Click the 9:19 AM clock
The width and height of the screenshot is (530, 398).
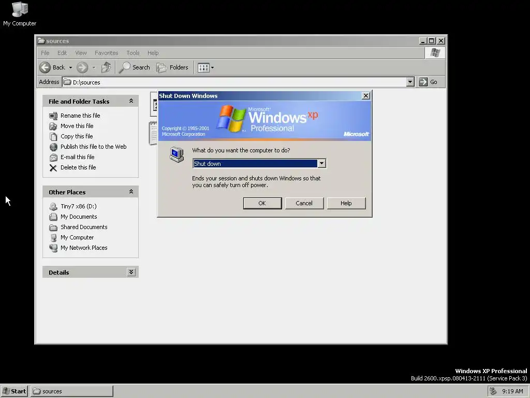tap(512, 391)
